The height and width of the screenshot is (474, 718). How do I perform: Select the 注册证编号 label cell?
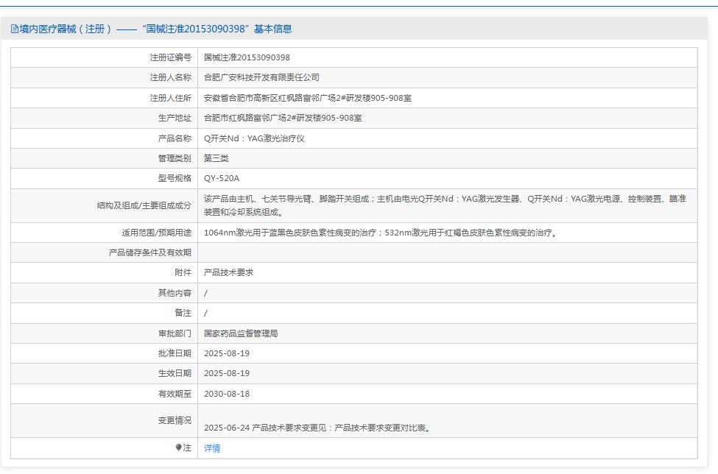105,57
